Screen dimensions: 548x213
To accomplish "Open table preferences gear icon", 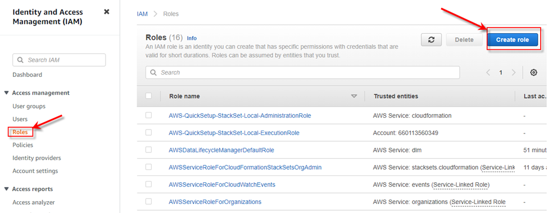I will 533,72.
